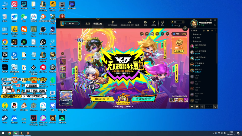Click the League client icon in the taskbar
This screenshot has height=136, width=242.
(x=22, y=133)
